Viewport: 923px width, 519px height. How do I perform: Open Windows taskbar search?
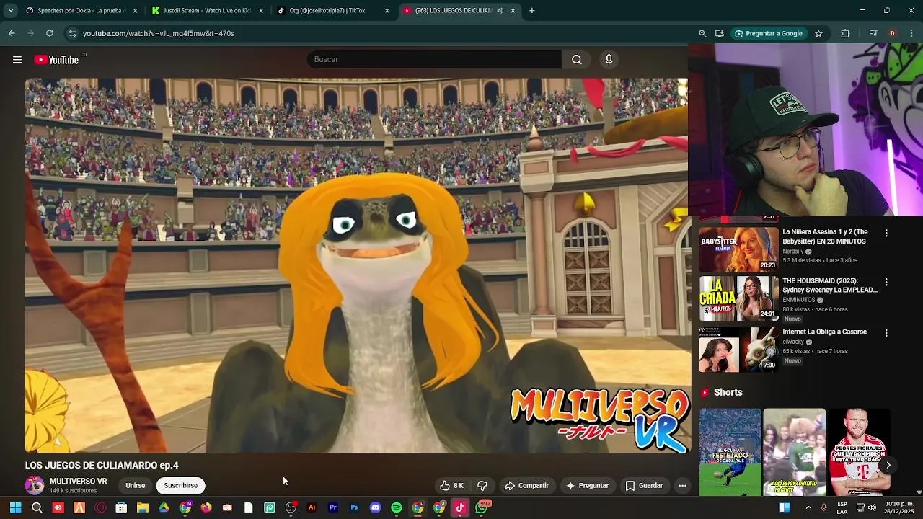coord(37,507)
